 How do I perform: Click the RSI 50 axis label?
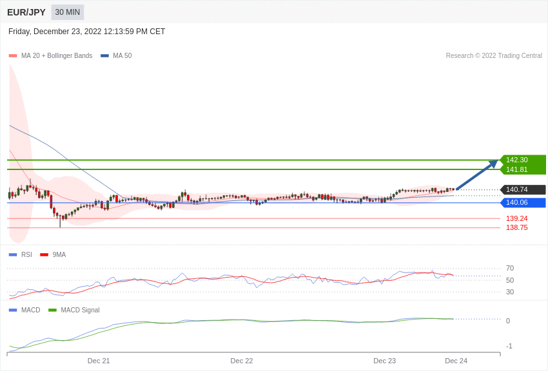(x=510, y=280)
